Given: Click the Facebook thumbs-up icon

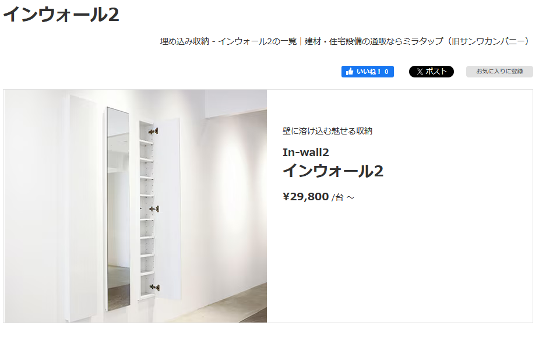Looking at the screenshot, I should click(350, 72).
